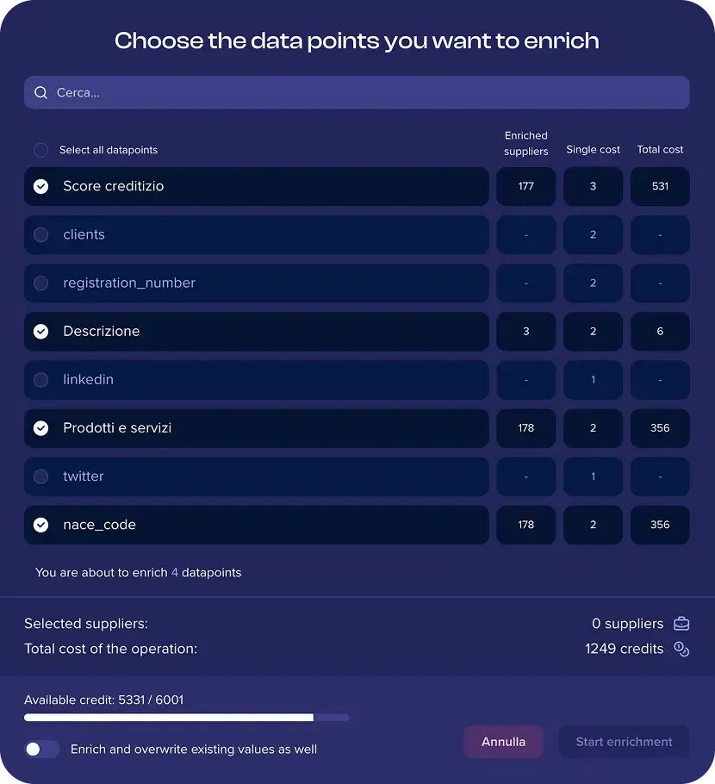
Task: Click the Annulla button
Action: point(503,742)
